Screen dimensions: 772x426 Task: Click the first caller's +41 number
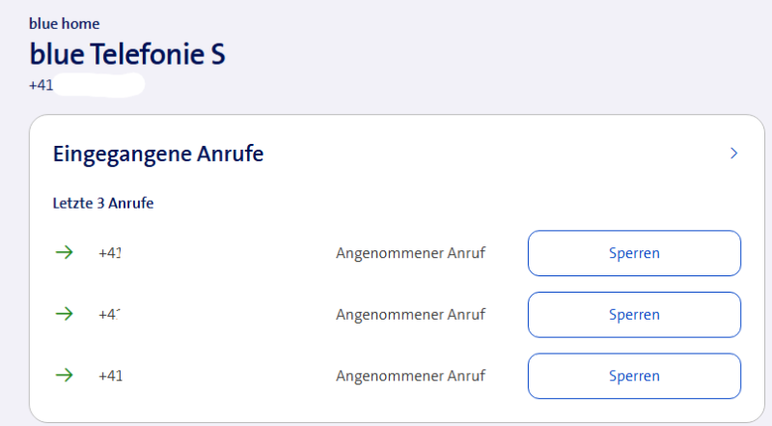pyautogui.click(x=112, y=253)
